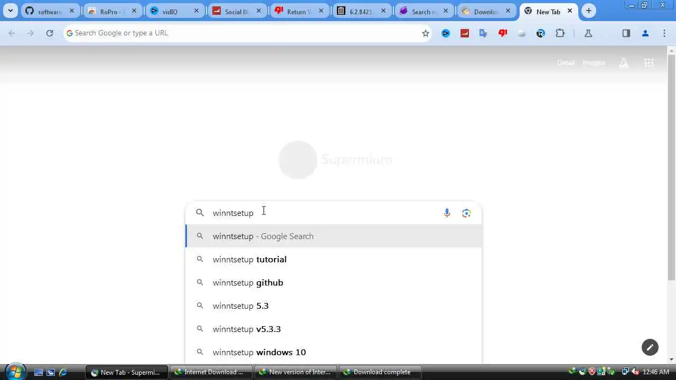Open the Gmail link
The width and height of the screenshot is (676, 380).
(x=566, y=62)
